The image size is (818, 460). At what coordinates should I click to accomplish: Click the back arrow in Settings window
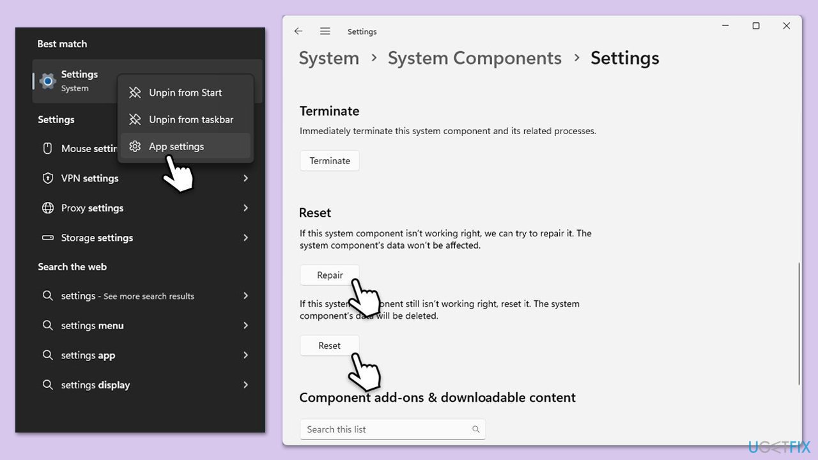(x=298, y=31)
